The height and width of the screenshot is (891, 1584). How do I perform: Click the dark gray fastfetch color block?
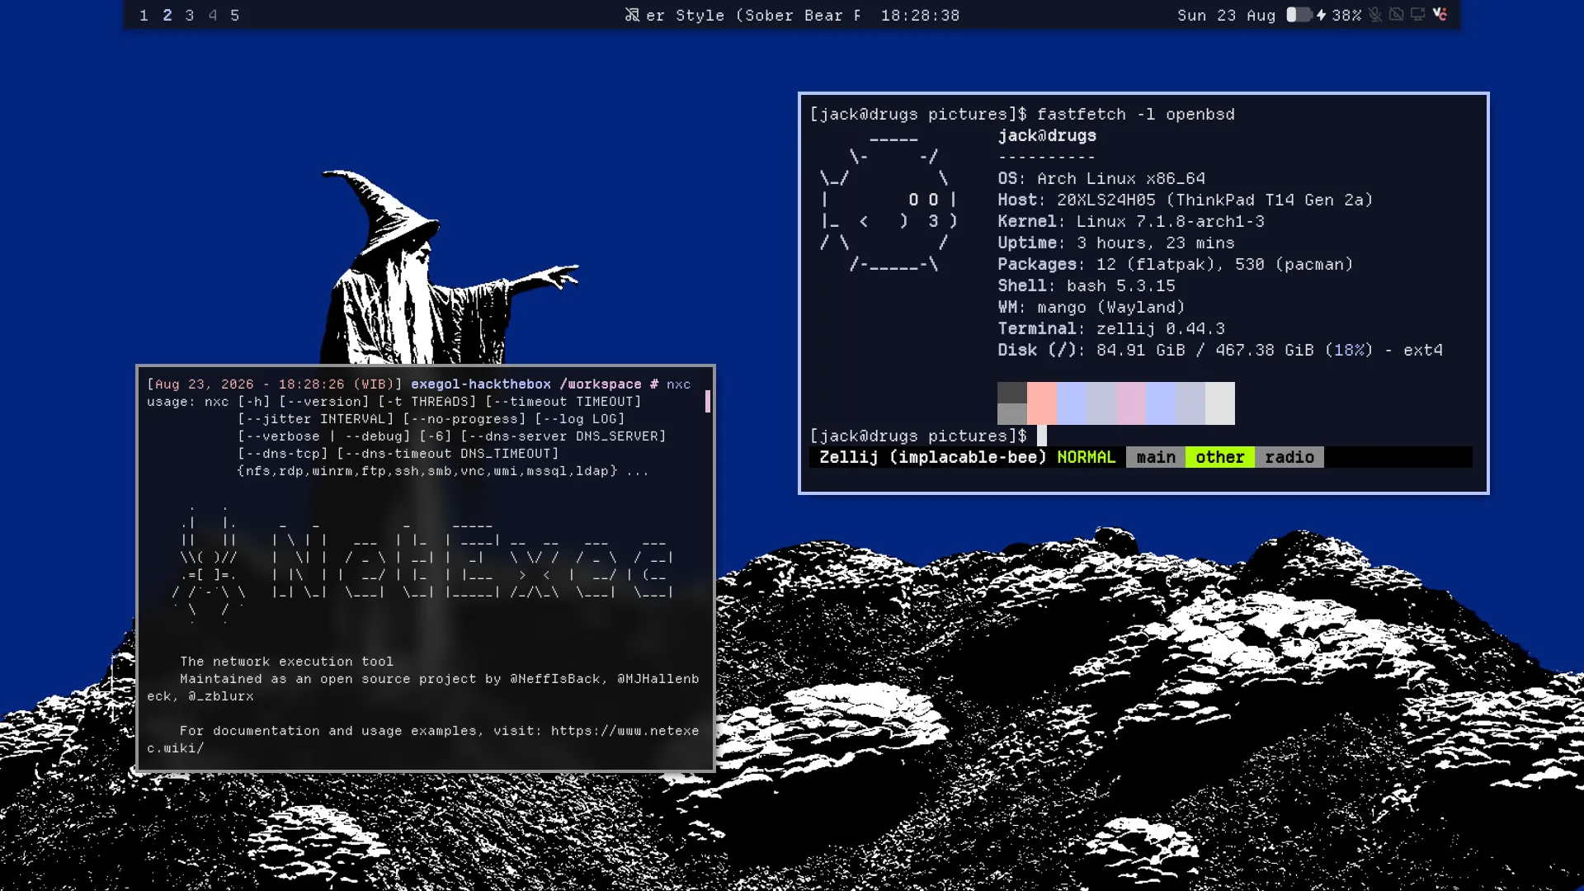[x=1012, y=393]
